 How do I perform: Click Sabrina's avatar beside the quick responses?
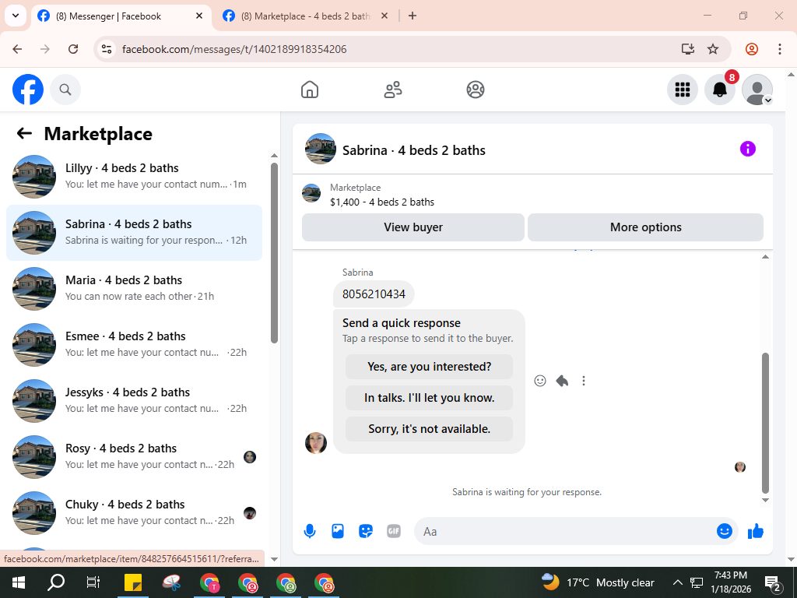[316, 443]
